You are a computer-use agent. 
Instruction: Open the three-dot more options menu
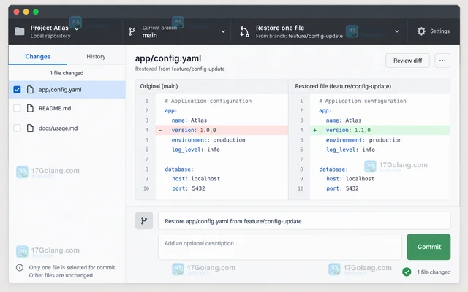click(x=442, y=61)
